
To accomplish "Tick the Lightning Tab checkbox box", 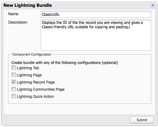I will click(x=13, y=68).
